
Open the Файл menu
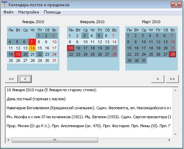(8, 12)
